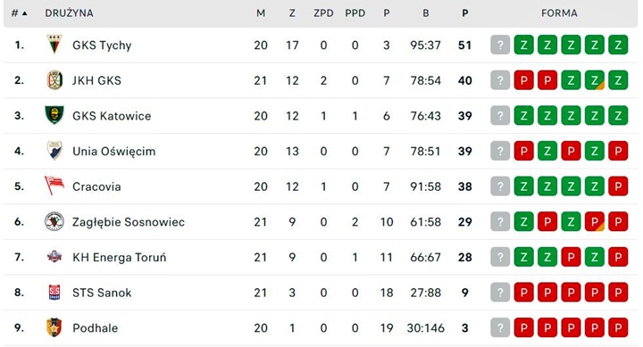Open GKS Katowice club badge

pos(54,115)
